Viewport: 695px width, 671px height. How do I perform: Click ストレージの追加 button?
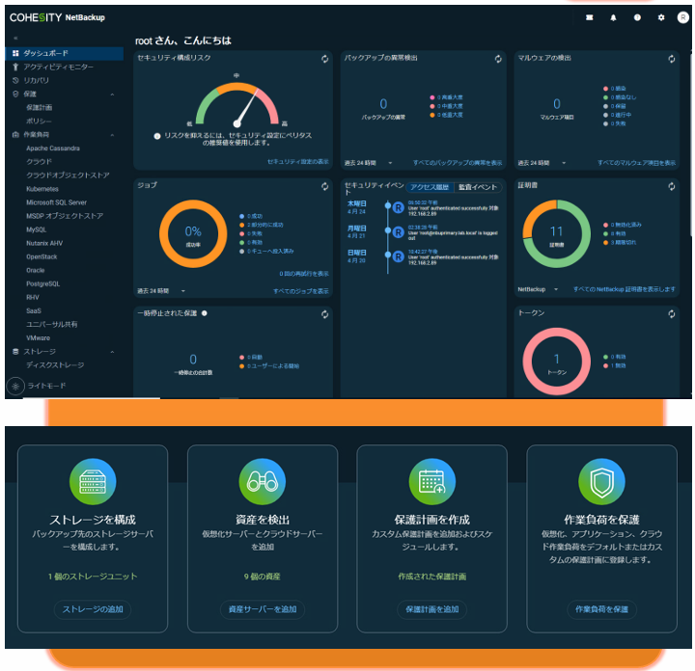pyautogui.click(x=93, y=609)
